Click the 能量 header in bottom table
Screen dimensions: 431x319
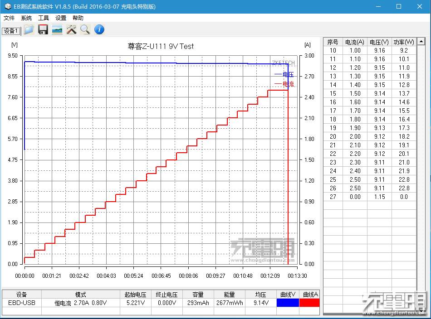[x=230, y=295]
